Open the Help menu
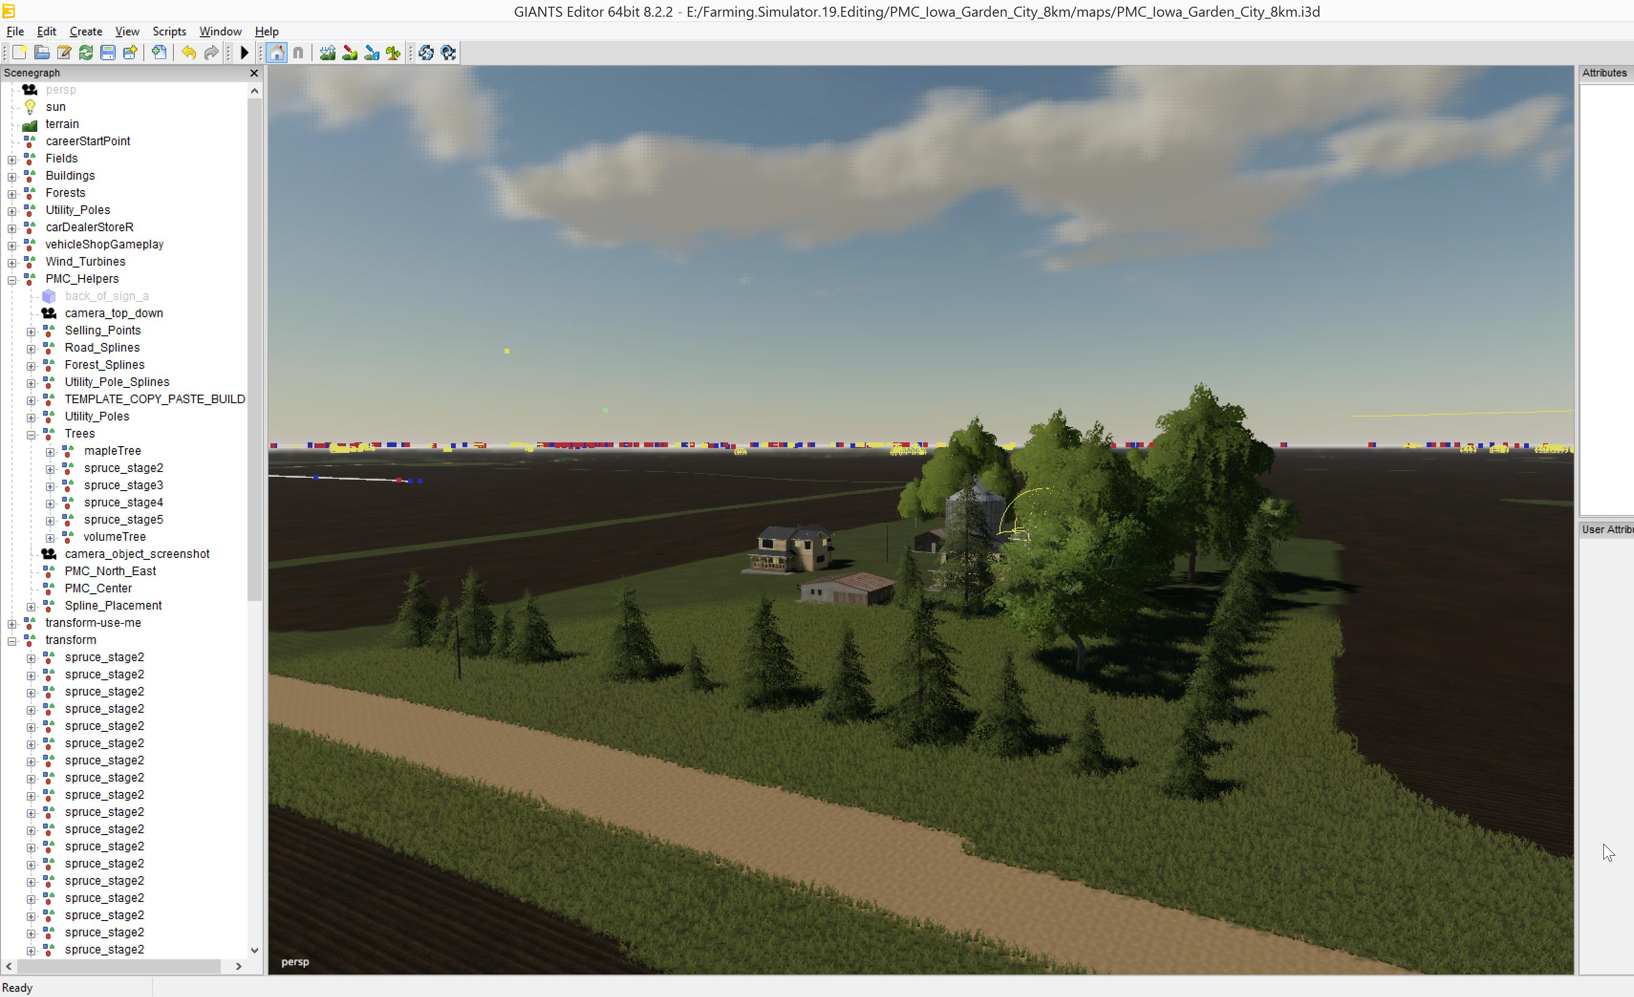This screenshot has width=1634, height=997. [x=267, y=31]
